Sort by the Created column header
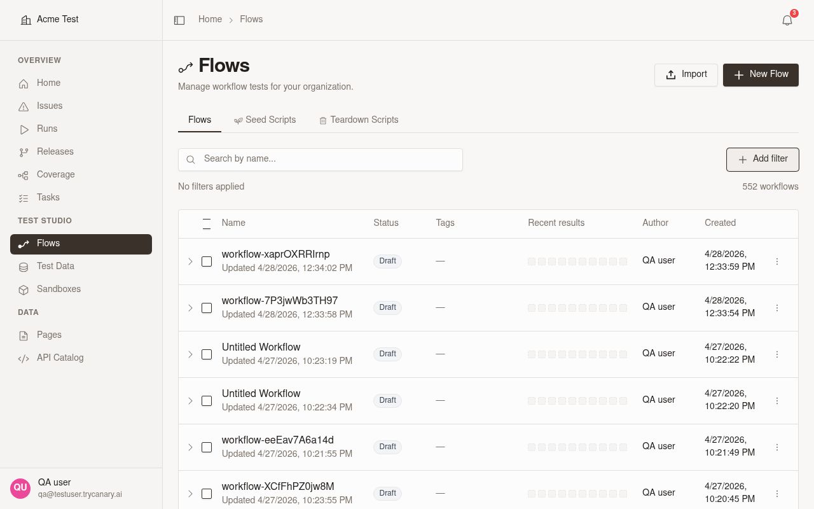 [x=720, y=223]
